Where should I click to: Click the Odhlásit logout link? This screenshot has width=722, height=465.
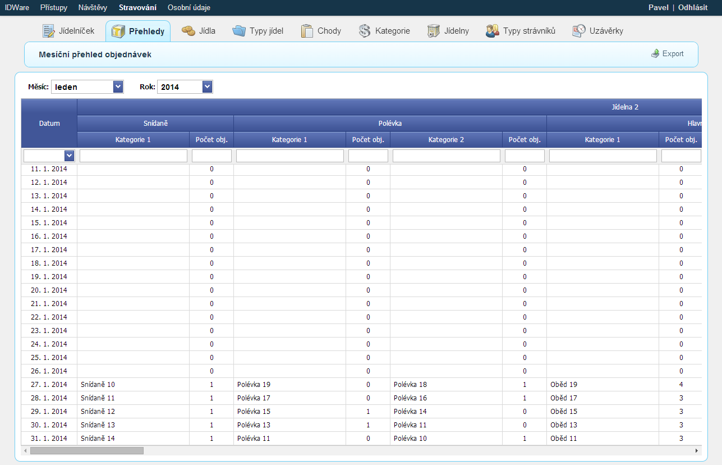pyautogui.click(x=692, y=7)
